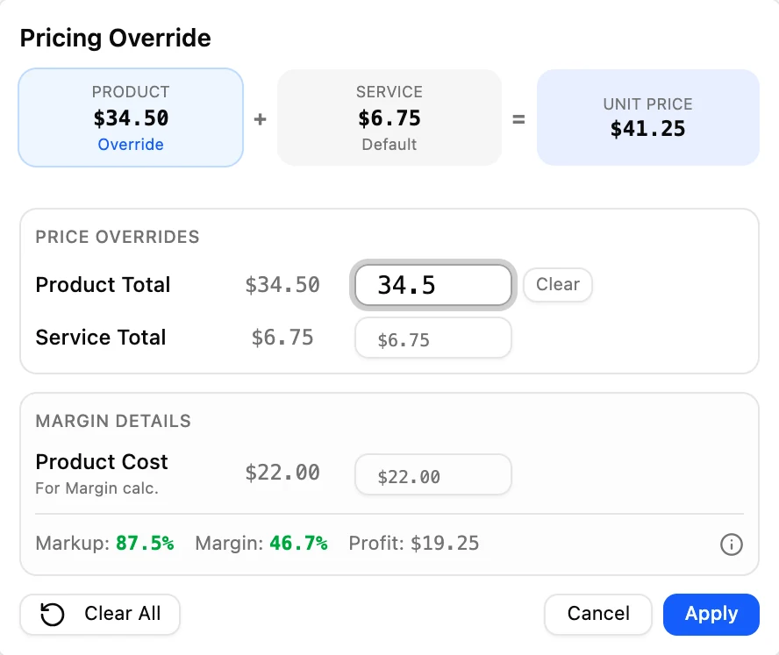Viewport: 779px width, 655px height.
Task: Click the gray $34.50 current product total
Action: 282,285
